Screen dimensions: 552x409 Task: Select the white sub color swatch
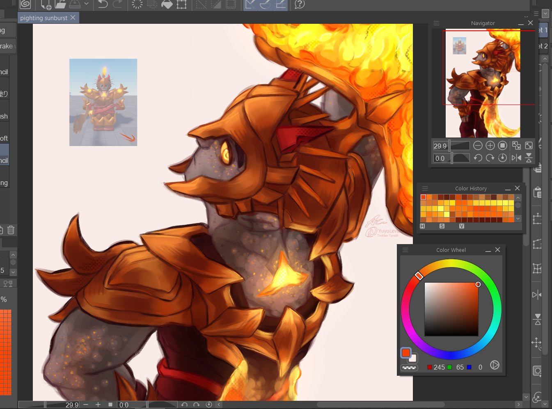click(413, 358)
